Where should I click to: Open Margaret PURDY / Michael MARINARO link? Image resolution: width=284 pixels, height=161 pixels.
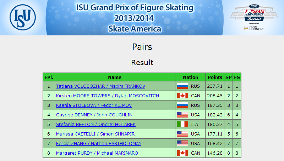tap(97, 153)
